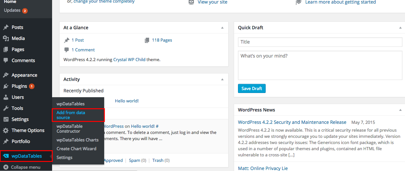Screen dimensions: 405x171
Task: Click the Collapse menu arrow icon
Action: [6, 167]
